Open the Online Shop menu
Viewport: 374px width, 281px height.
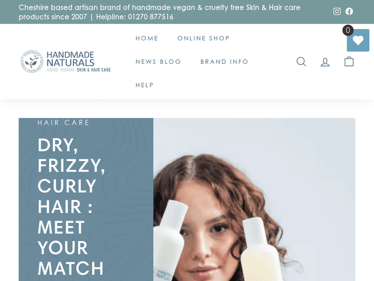(203, 38)
